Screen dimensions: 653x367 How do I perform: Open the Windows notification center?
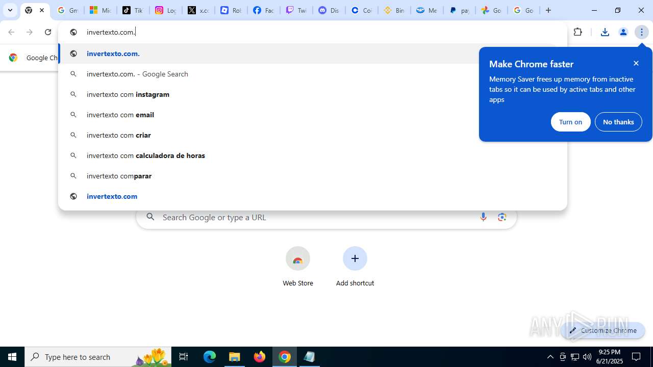pyautogui.click(x=637, y=357)
